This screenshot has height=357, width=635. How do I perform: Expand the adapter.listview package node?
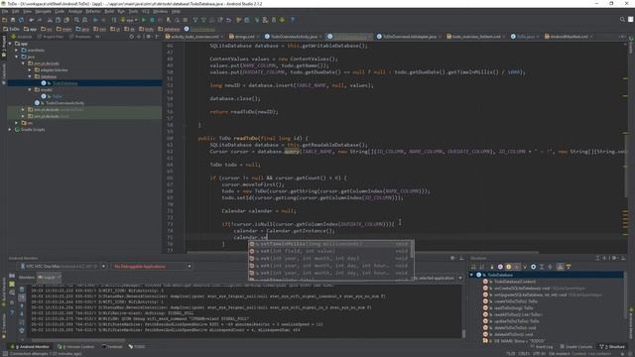[30, 70]
